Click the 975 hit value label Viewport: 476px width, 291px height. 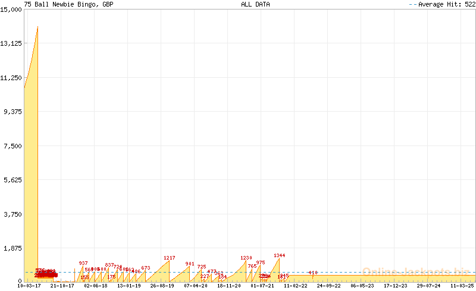pos(261,262)
